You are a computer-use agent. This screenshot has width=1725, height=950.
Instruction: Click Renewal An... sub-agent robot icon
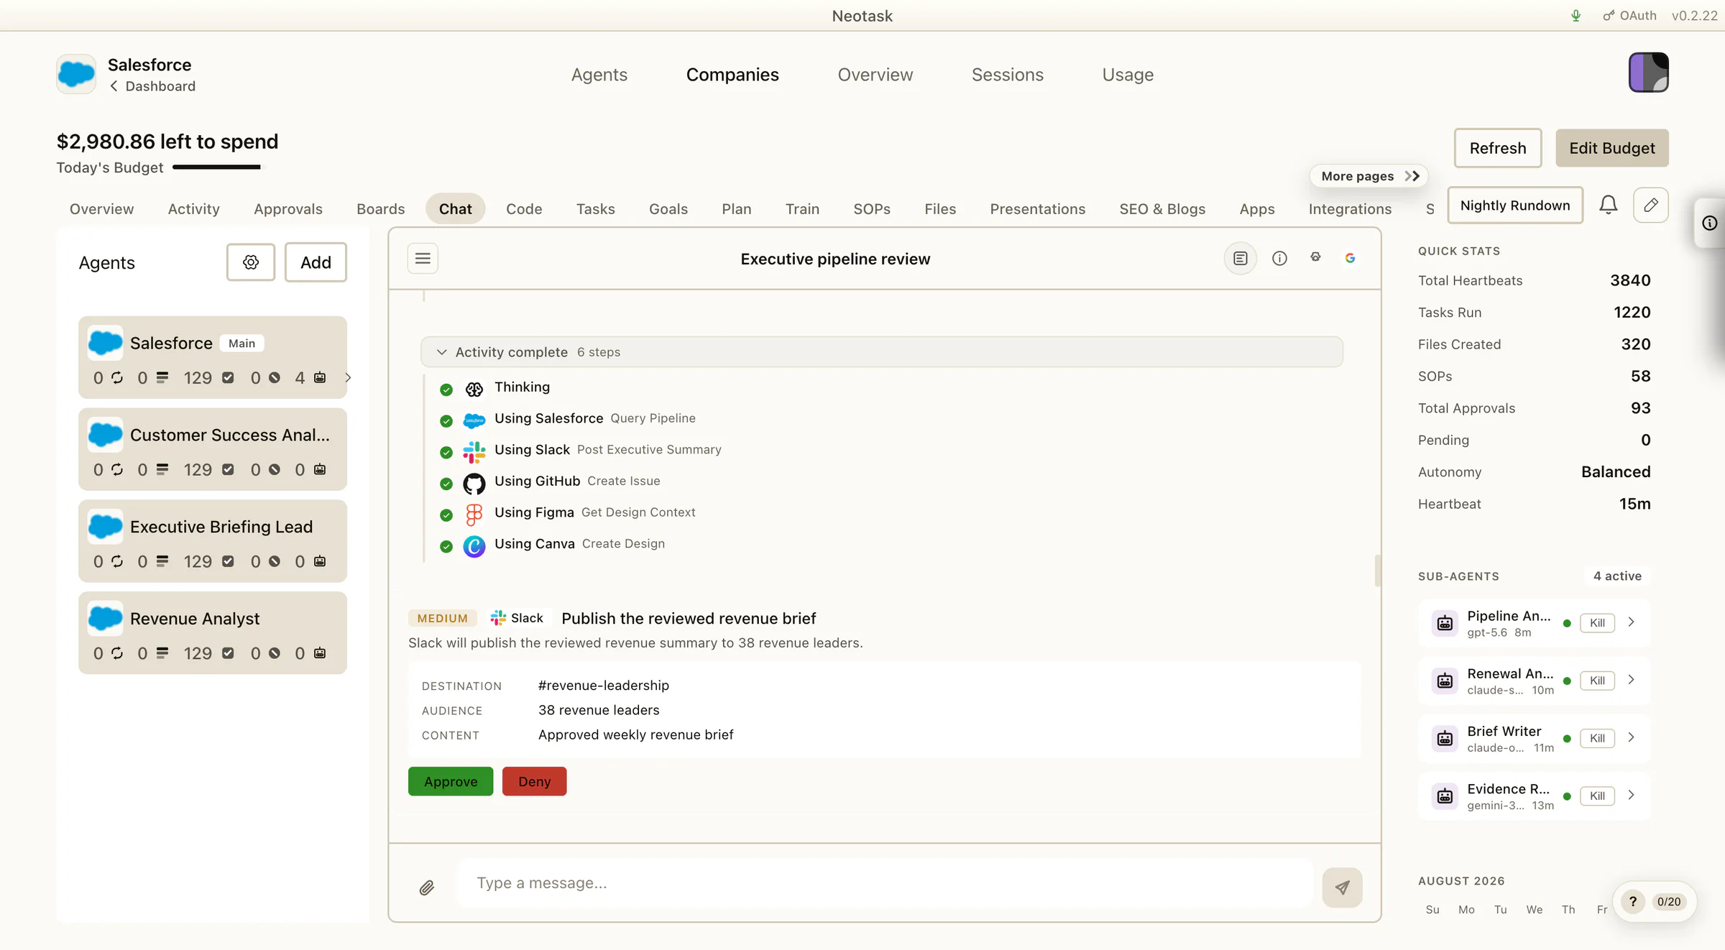(x=1445, y=681)
